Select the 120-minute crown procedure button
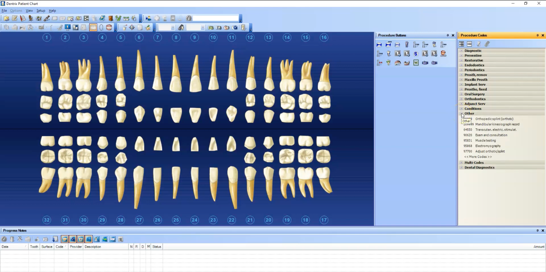This screenshot has width=546, height=272. point(416,45)
